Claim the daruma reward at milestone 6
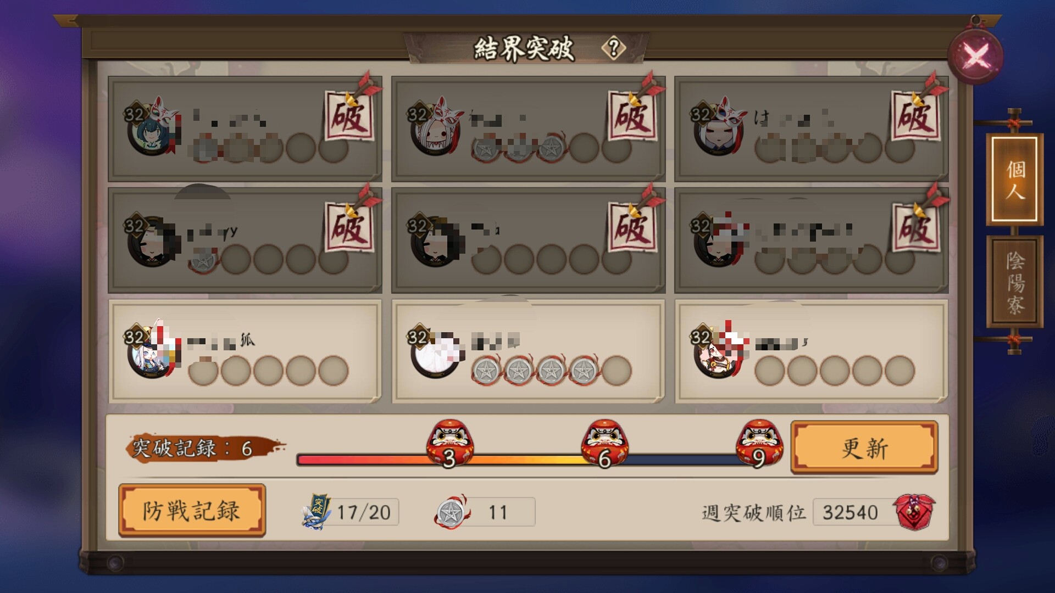1055x593 pixels. pos(604,443)
